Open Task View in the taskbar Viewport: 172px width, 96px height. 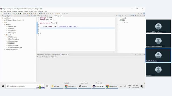tap(47, 86)
